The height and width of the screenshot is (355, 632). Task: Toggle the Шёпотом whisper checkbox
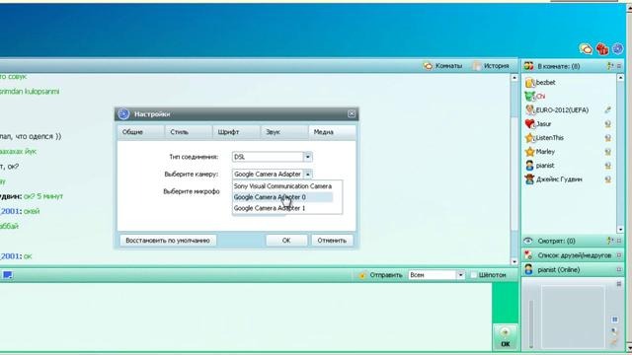click(474, 275)
